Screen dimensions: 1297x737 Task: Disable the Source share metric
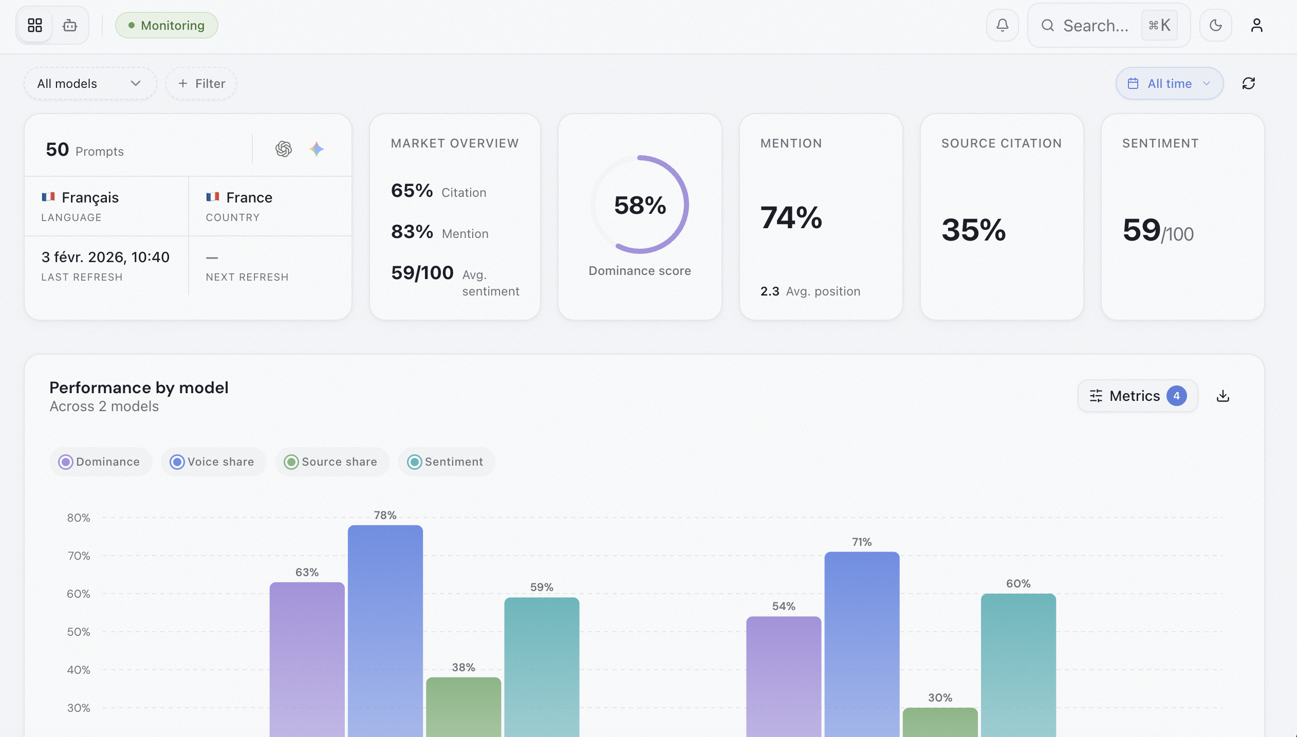click(x=332, y=462)
